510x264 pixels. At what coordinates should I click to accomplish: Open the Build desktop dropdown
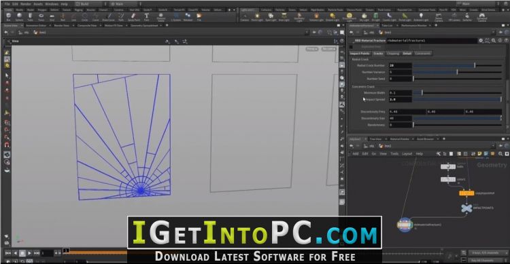point(90,4)
